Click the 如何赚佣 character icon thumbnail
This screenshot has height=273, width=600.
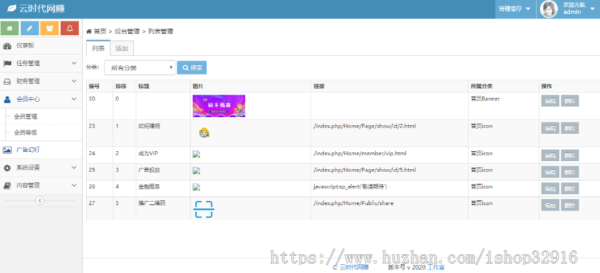[x=205, y=133]
